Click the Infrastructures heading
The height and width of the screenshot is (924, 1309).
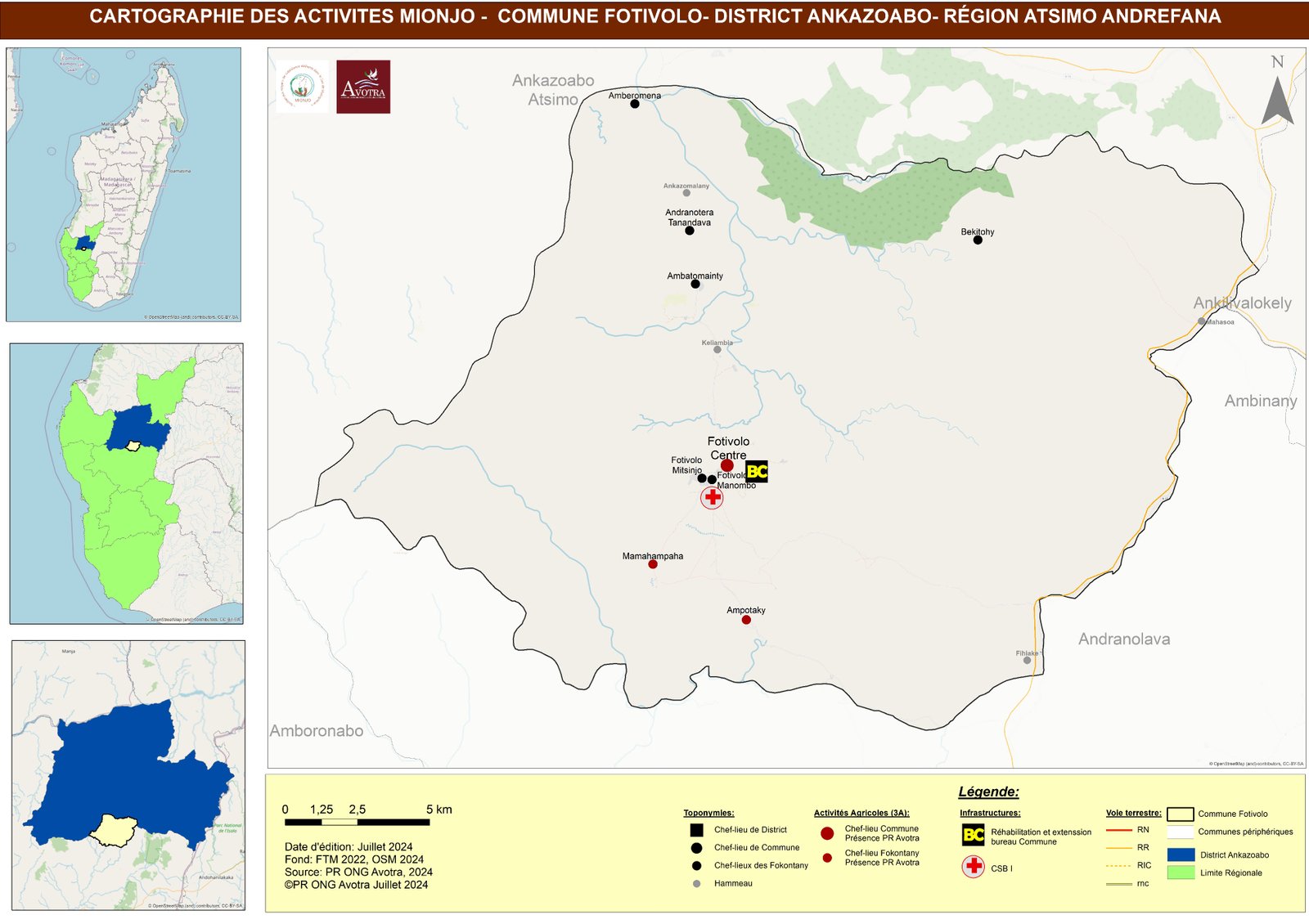[990, 813]
